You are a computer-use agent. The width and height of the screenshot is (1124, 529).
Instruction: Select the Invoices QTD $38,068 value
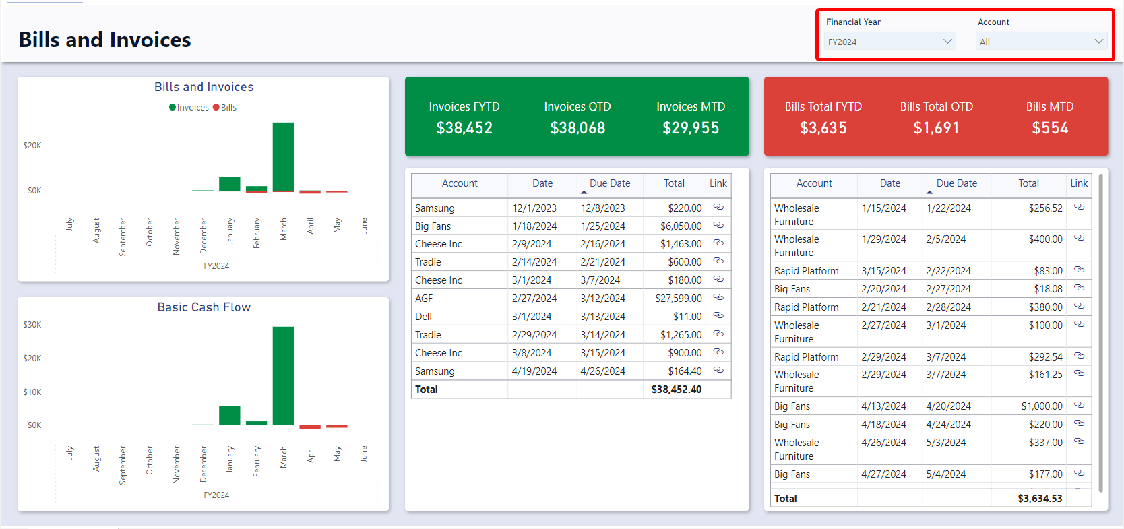click(x=577, y=128)
